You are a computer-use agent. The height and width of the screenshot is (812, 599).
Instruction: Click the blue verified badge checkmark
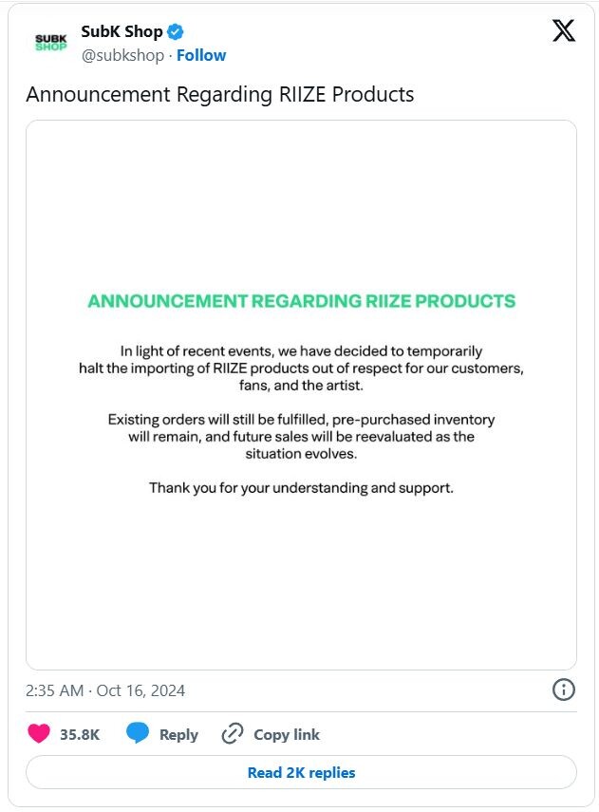tap(176, 31)
